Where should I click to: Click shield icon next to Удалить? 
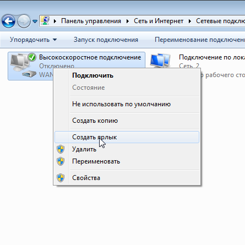(x=61, y=149)
